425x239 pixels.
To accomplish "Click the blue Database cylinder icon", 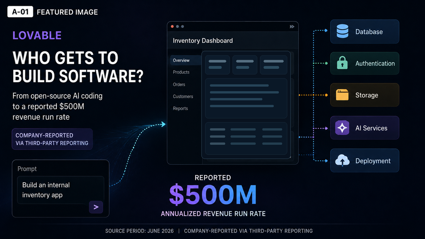I will tap(342, 32).
